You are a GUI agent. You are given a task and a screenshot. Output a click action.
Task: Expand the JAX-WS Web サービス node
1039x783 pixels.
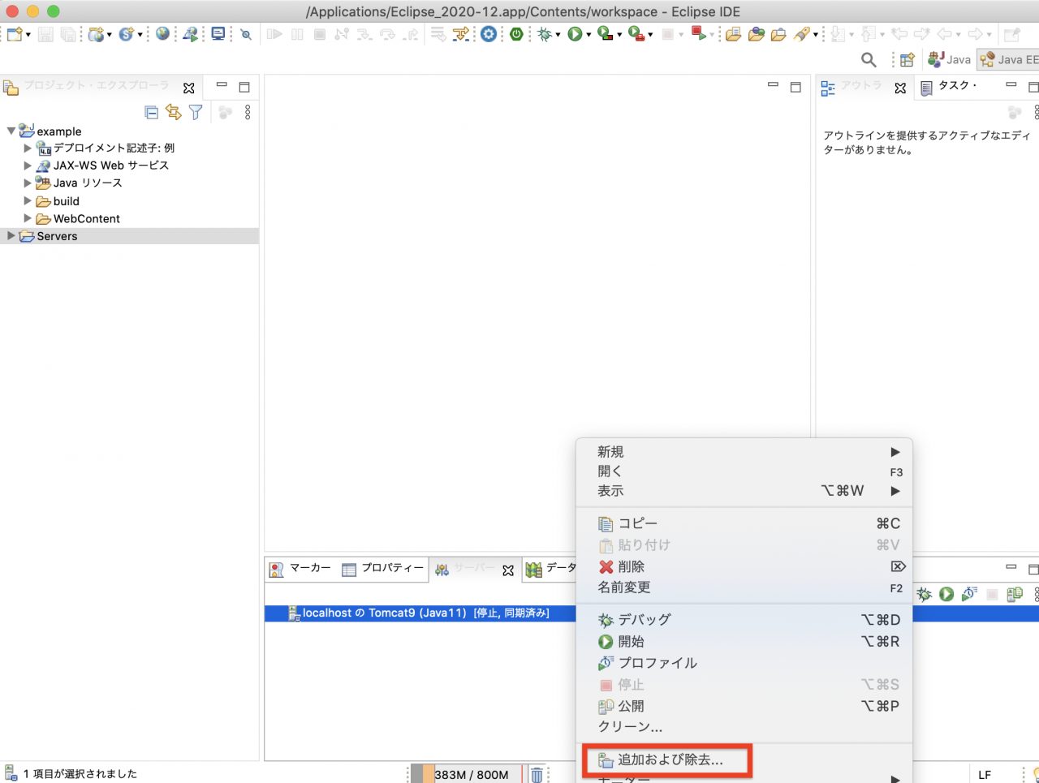click(28, 166)
